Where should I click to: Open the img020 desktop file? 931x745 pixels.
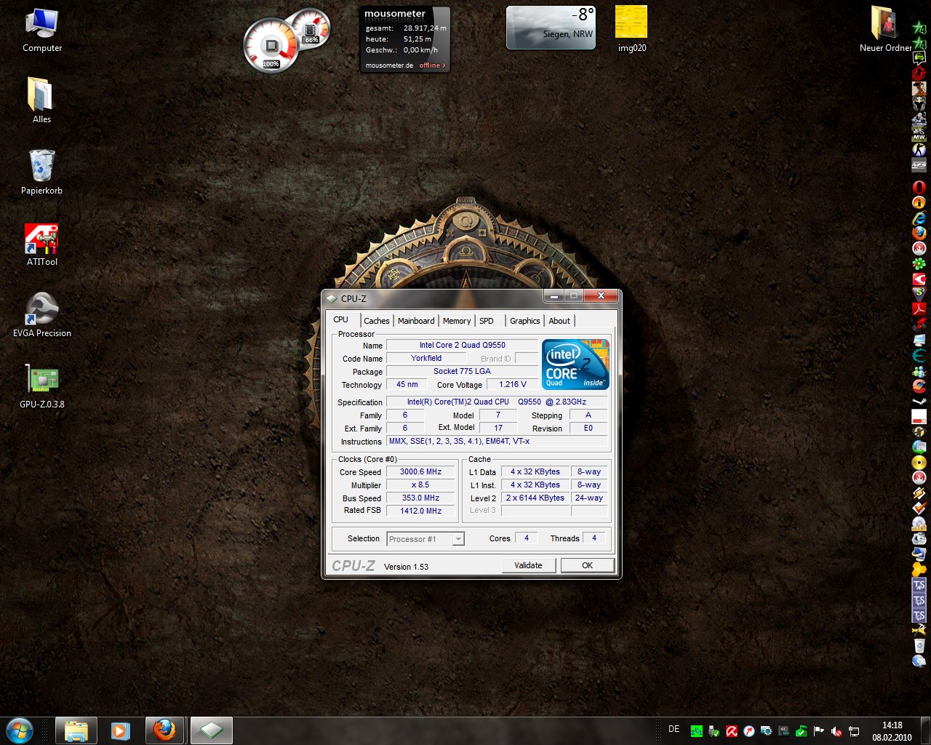[x=631, y=29]
